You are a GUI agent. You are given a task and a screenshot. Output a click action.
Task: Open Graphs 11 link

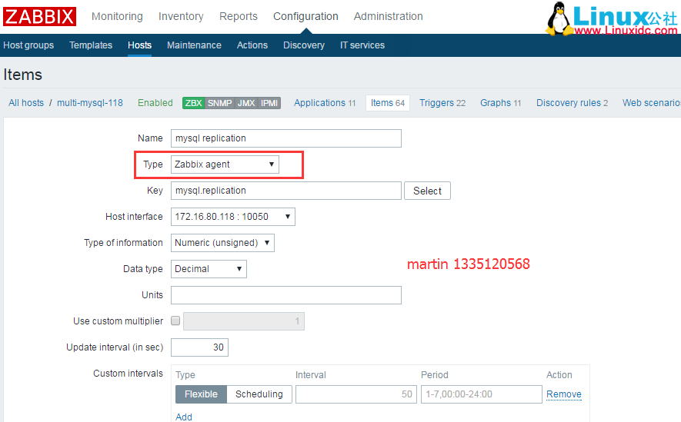(500, 103)
